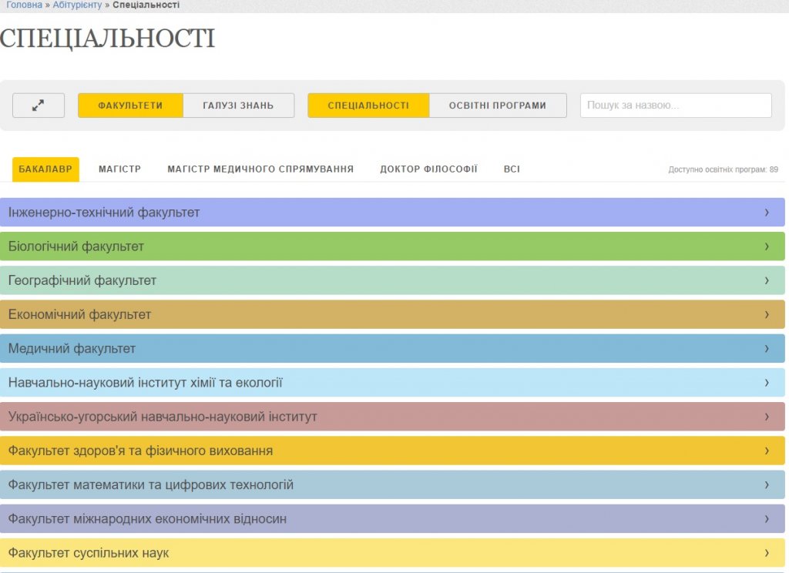Switch view to Освітні програми
This screenshot has height=573, width=789.
(498, 106)
